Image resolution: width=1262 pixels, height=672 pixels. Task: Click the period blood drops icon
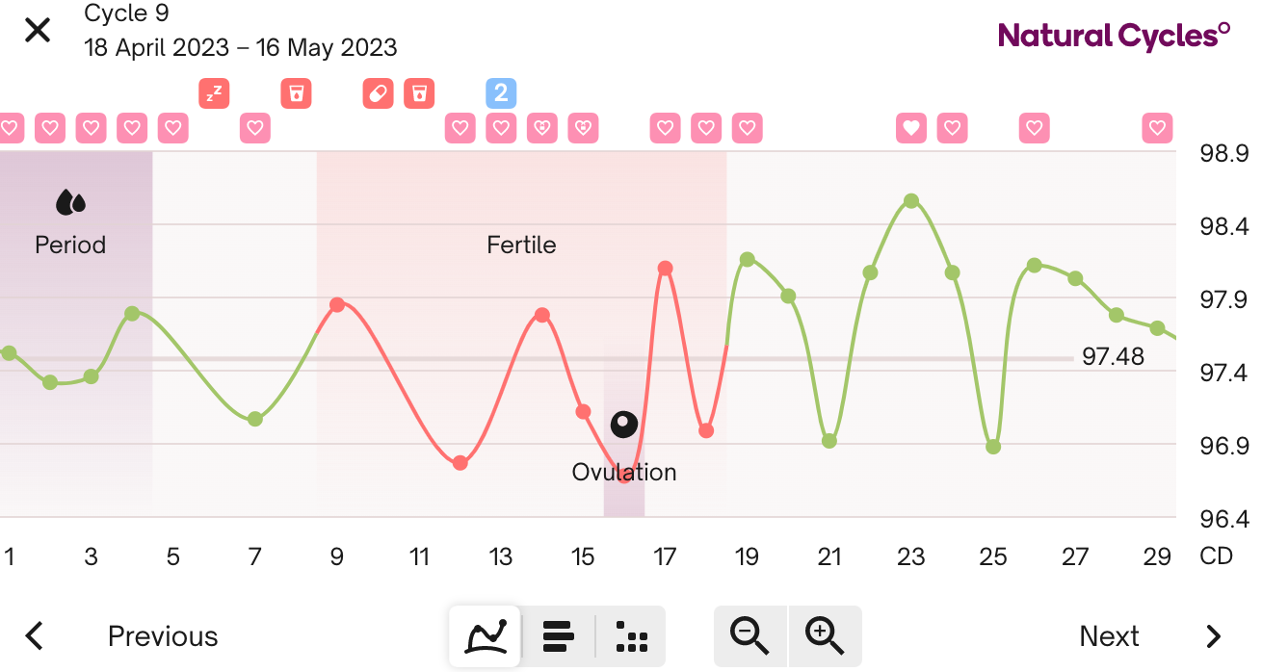tap(70, 202)
